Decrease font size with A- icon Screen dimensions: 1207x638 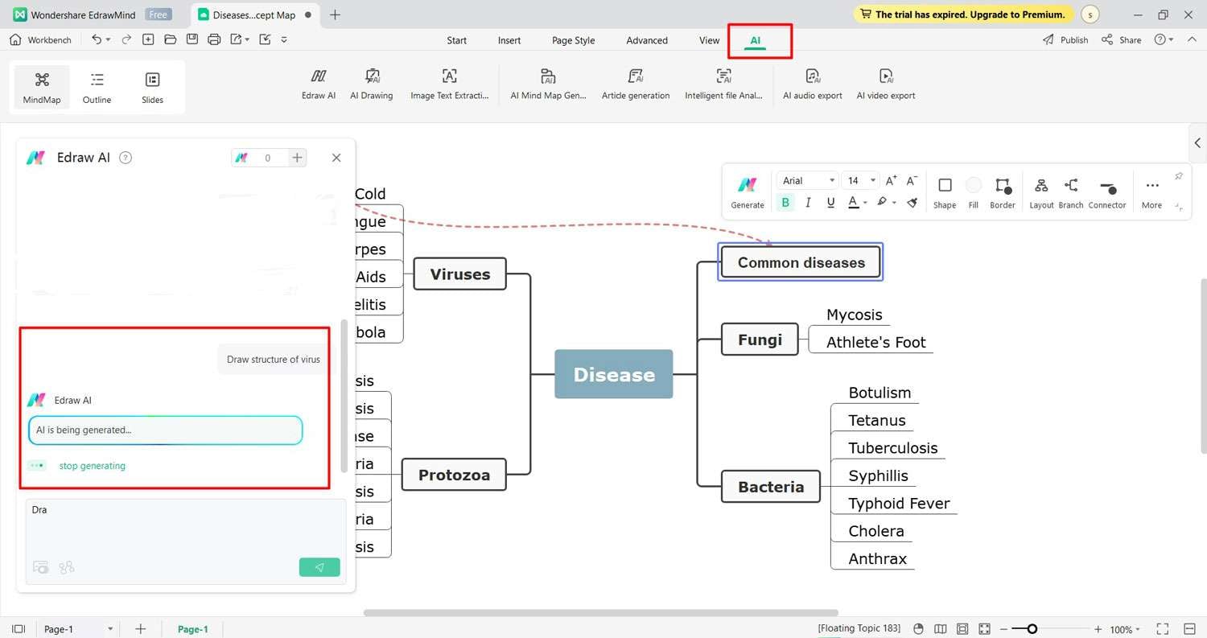pyautogui.click(x=912, y=180)
